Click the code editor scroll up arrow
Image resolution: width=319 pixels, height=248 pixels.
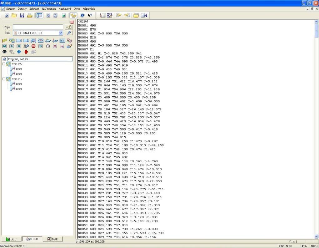click(x=317, y=21)
